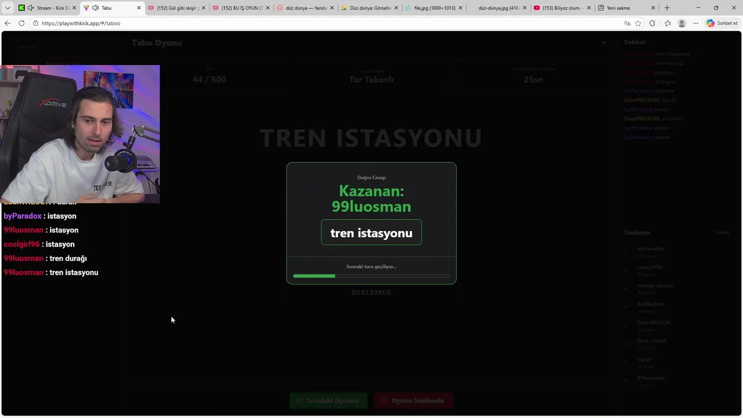The image size is (743, 418).
Task: Open the browser profile avatar
Action: (x=681, y=23)
